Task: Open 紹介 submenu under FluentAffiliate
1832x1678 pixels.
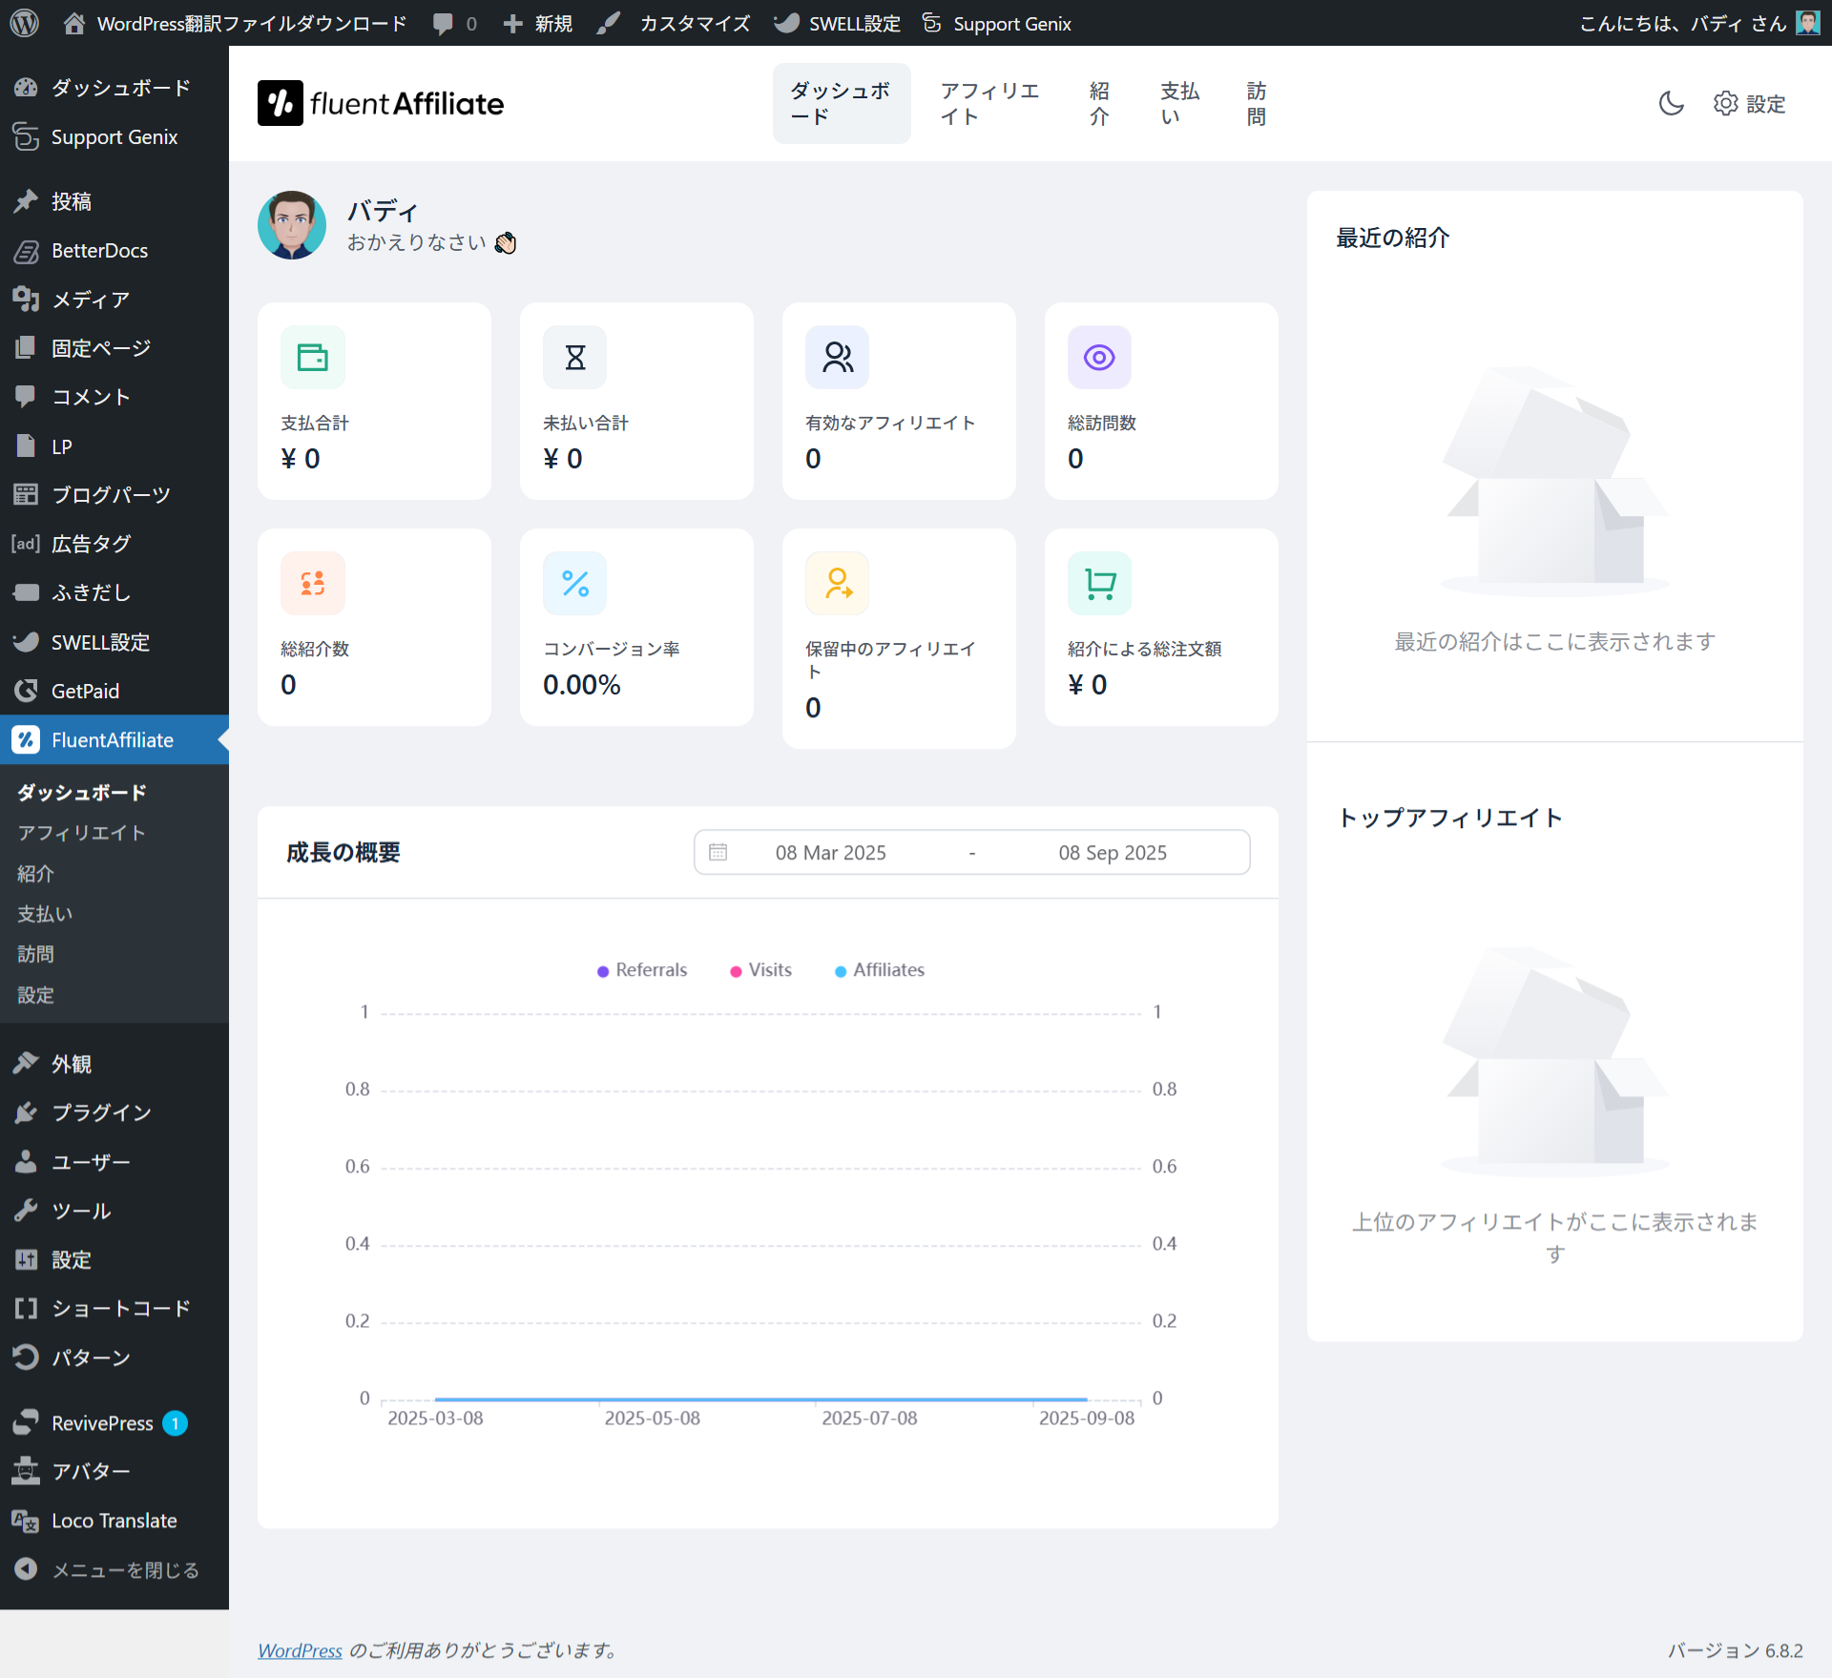Action: point(36,874)
